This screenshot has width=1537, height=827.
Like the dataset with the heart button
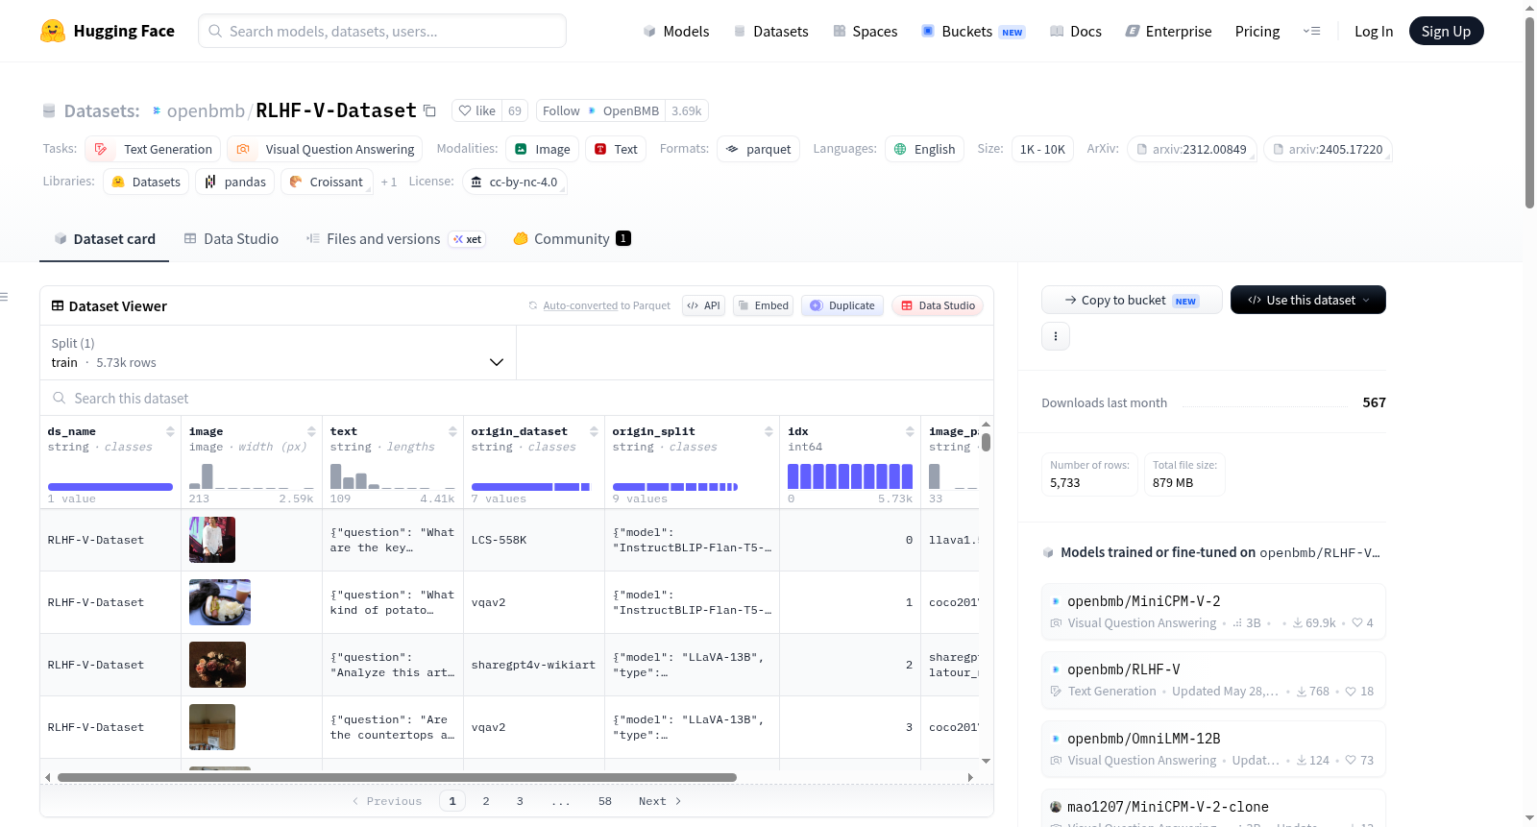click(476, 110)
